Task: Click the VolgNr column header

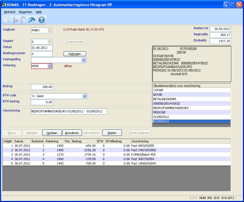Action: (x=8, y=141)
